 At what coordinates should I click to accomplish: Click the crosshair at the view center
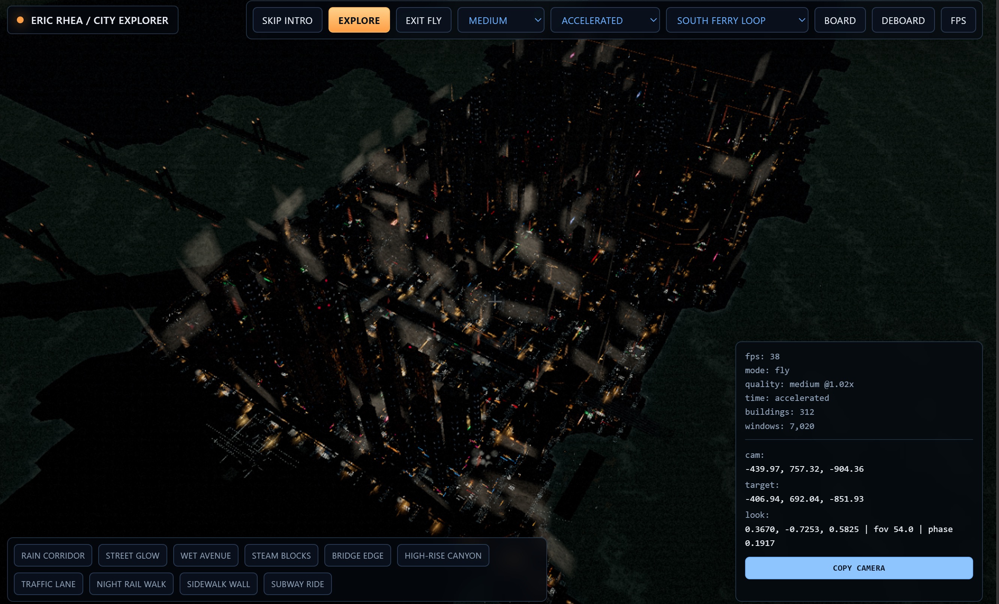click(495, 301)
